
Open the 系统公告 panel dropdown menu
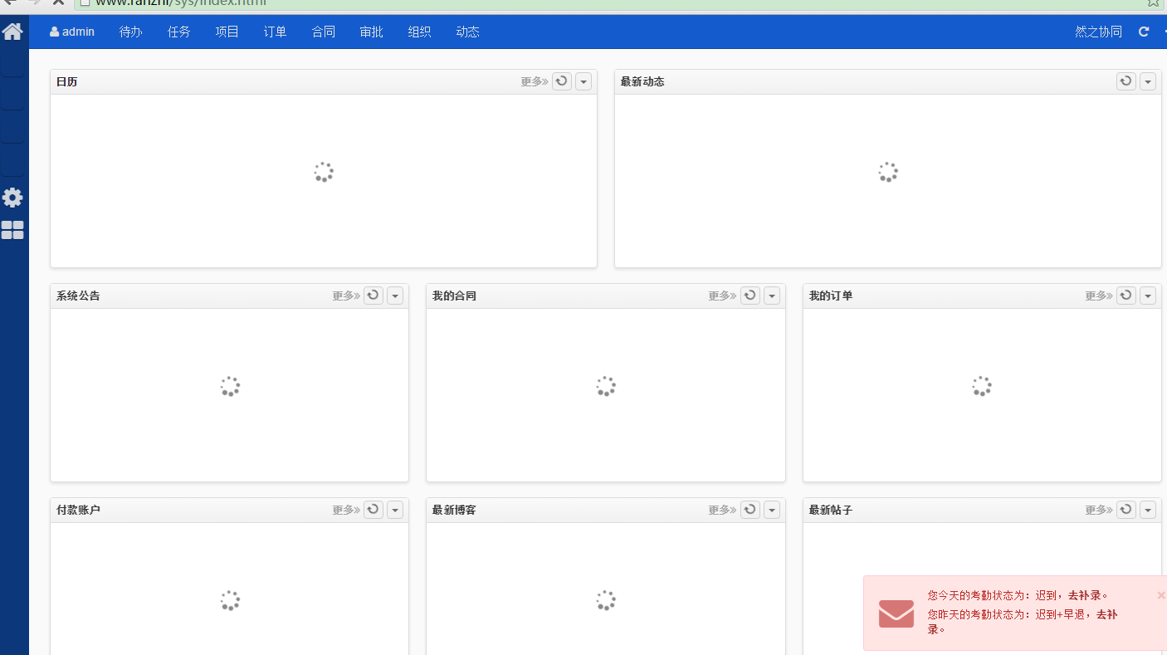point(395,296)
